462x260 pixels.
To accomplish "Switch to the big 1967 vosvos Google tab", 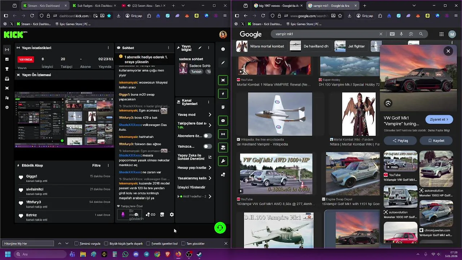I will tap(278, 6).
